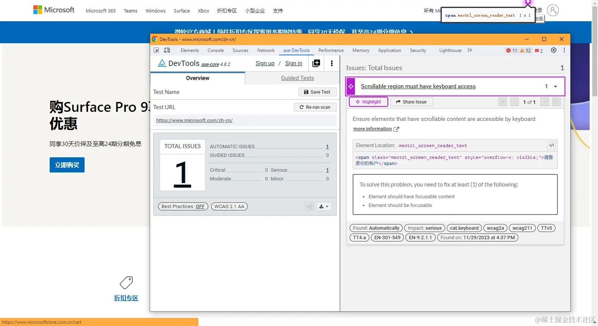598x326 pixels.
Task: Click the large total issues number 1
Action: (182, 174)
